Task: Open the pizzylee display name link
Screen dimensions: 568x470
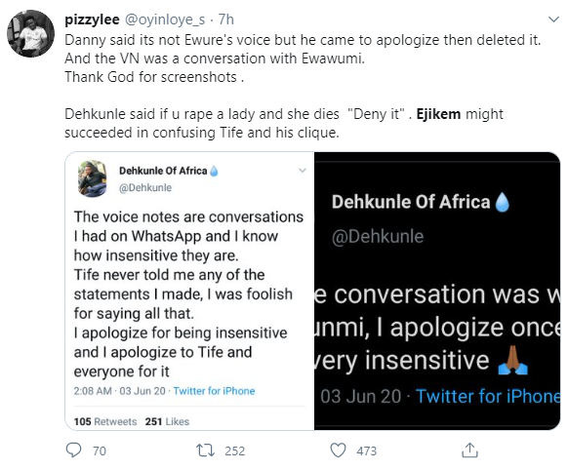Action: coord(92,20)
